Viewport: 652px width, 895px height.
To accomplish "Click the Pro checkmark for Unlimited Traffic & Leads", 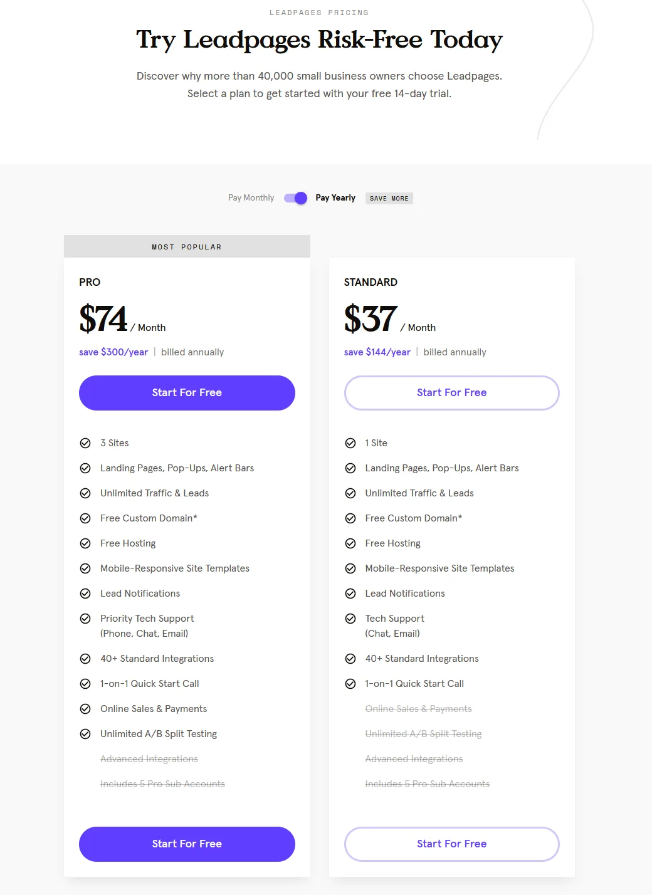I will point(85,493).
